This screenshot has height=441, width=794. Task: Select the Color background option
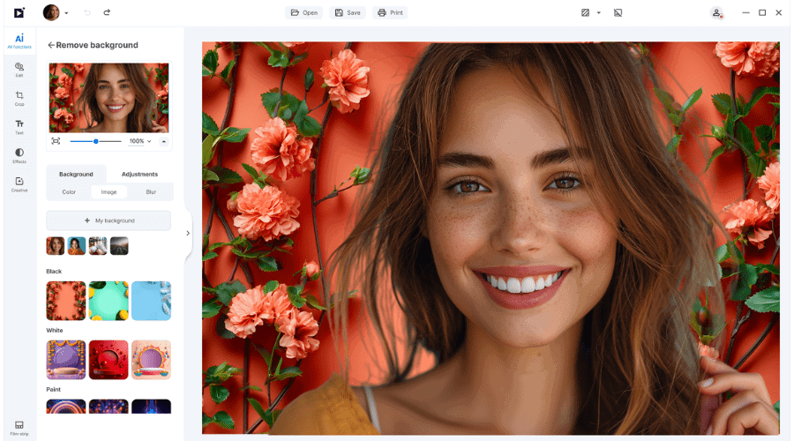coord(69,192)
